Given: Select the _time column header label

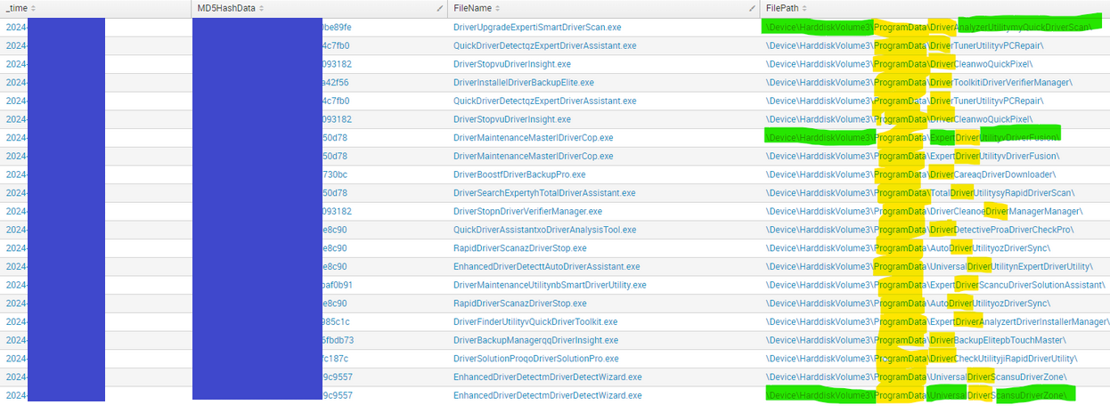Looking at the screenshot, I should (x=16, y=8).
